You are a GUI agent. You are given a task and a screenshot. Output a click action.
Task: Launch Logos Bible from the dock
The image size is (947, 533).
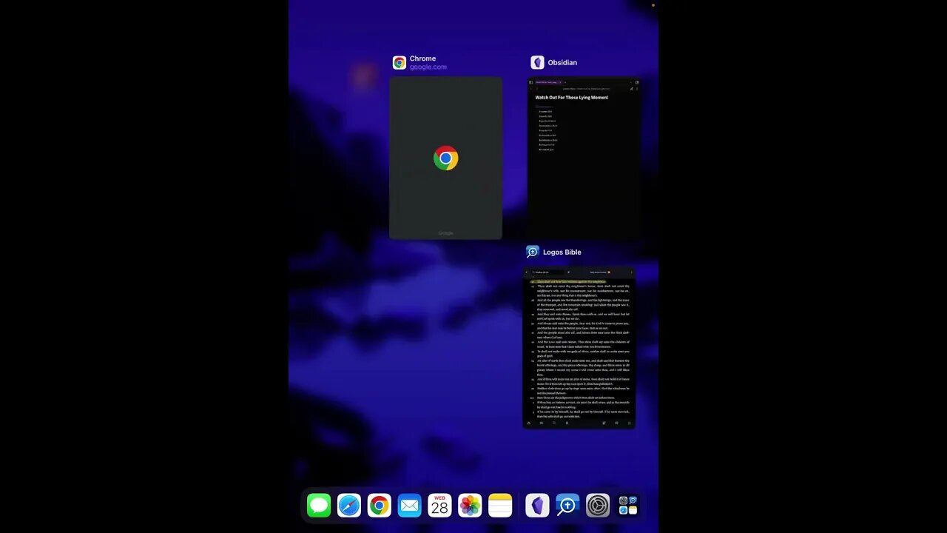567,506
